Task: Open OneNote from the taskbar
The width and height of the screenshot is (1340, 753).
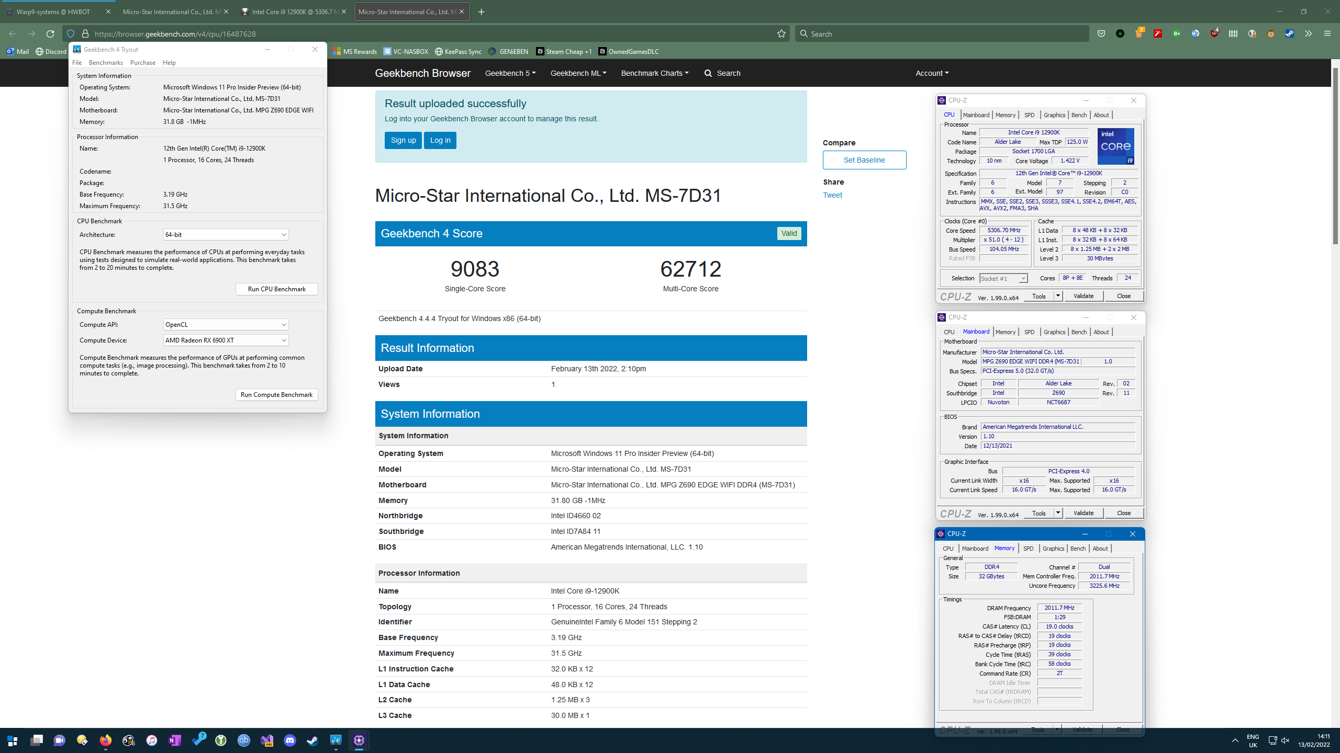Action: pos(175,740)
